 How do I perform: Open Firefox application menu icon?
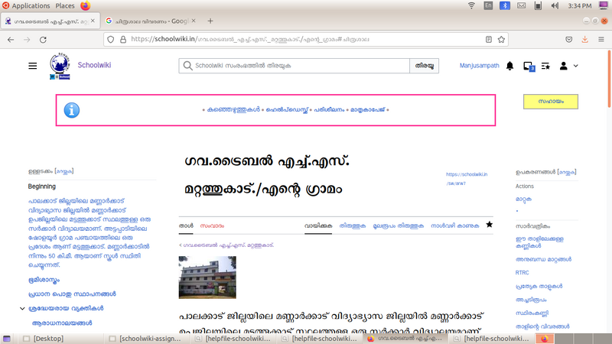601,40
